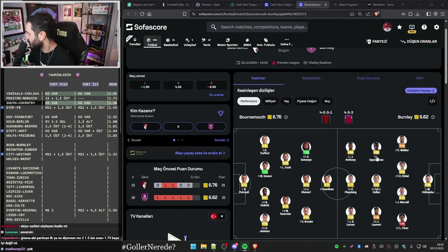Open the embed code icon

click(x=433, y=101)
